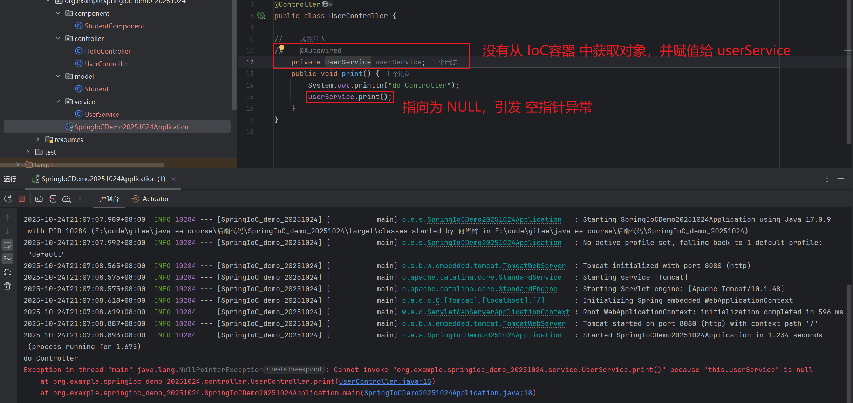Click the gutter bean icon on line 8
This screenshot has height=403, width=853.
pos(261,15)
